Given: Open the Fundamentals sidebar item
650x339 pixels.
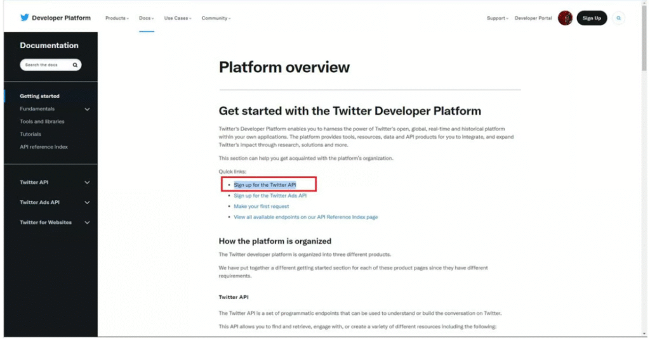Looking at the screenshot, I should tap(37, 109).
